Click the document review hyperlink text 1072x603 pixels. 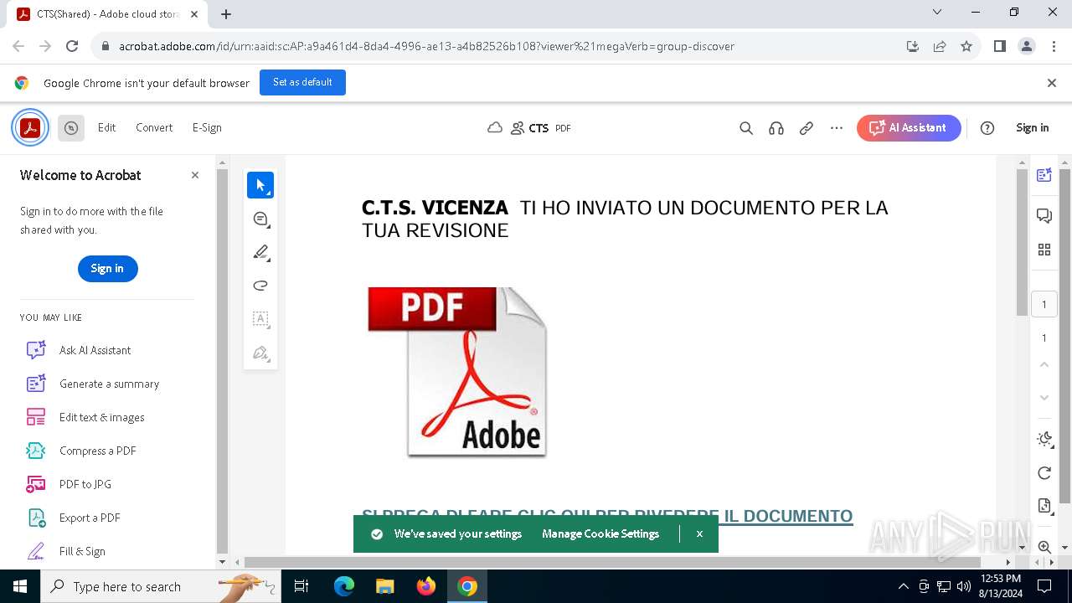pyautogui.click(x=607, y=516)
